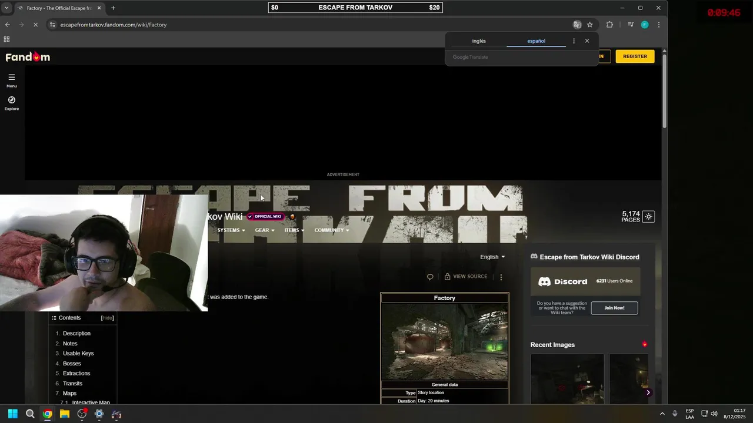Expand the SYSTEMS wiki menu
Image resolution: width=753 pixels, height=423 pixels.
tap(231, 230)
